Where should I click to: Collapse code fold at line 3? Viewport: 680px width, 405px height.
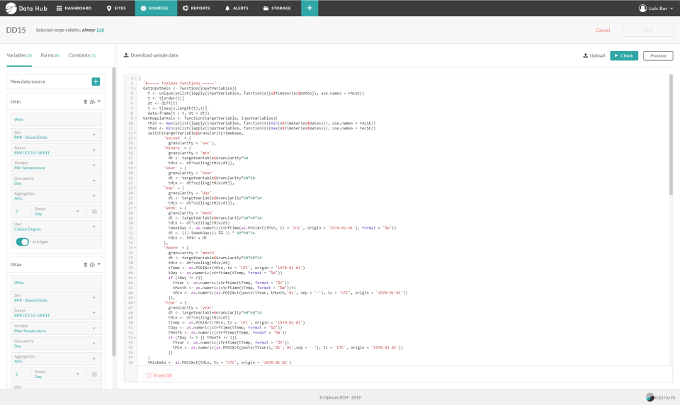pos(135,89)
